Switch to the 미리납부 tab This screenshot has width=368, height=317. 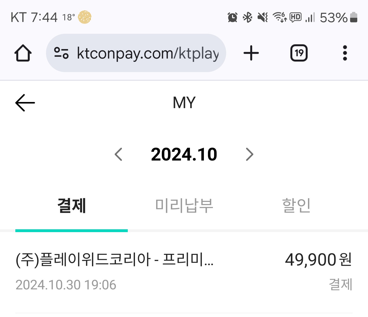click(x=184, y=206)
